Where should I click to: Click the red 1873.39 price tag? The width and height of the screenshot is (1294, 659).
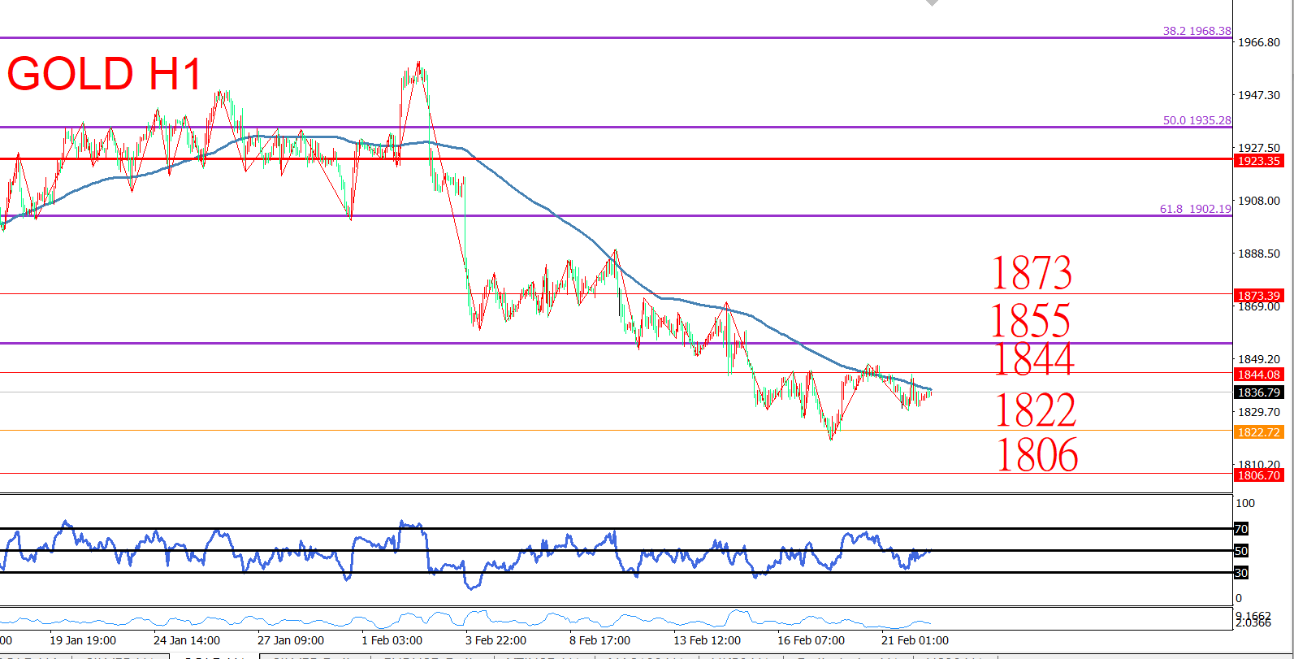point(1258,296)
